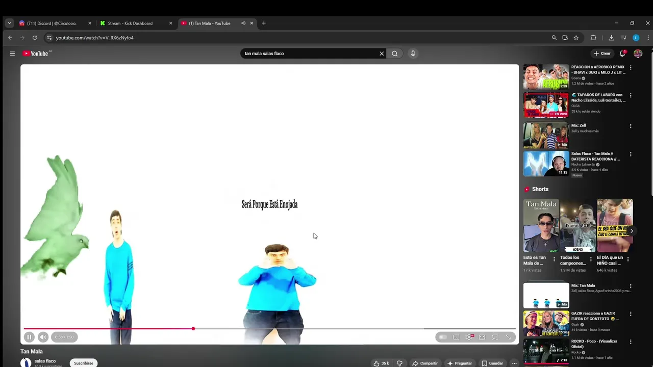Click the browser address bar URL

coord(95,38)
